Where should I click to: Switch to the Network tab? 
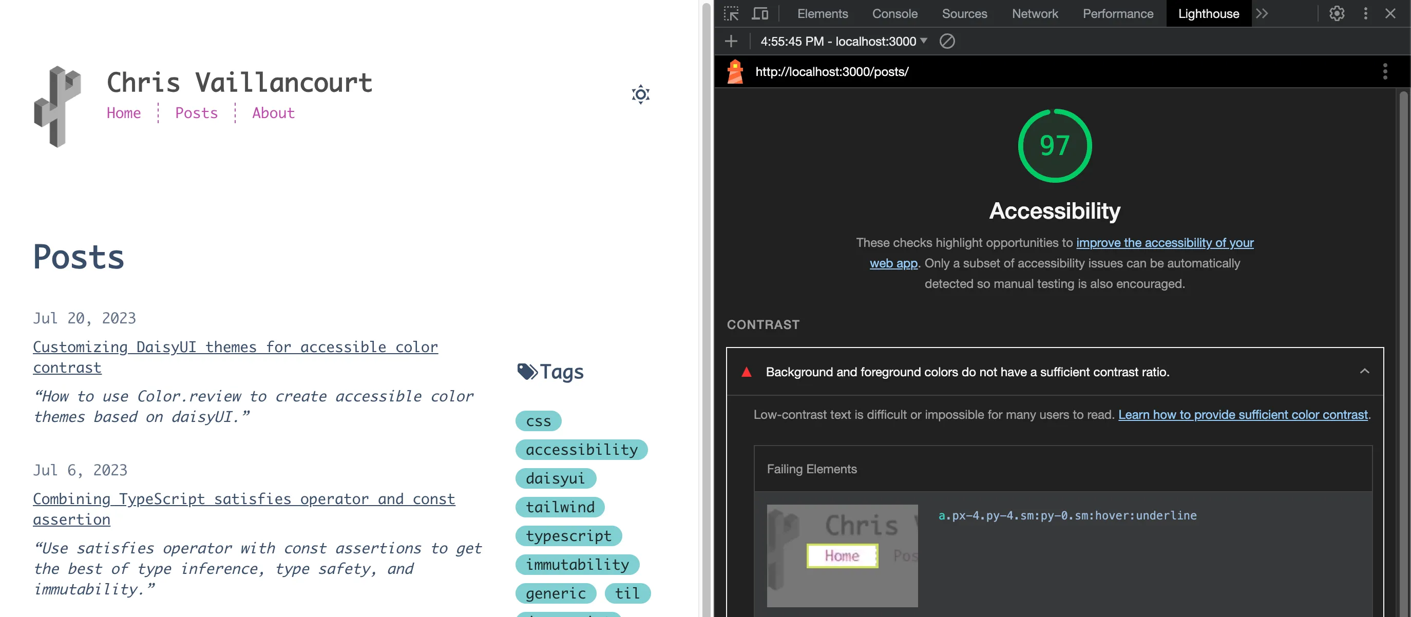coord(1035,14)
